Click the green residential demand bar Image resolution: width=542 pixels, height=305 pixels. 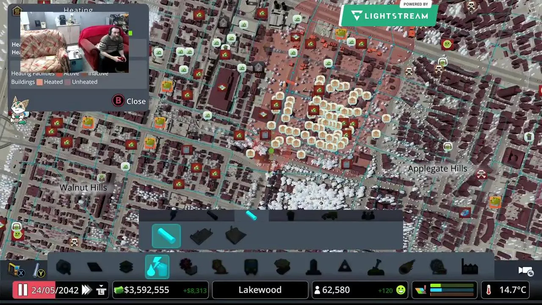[x=451, y=286]
